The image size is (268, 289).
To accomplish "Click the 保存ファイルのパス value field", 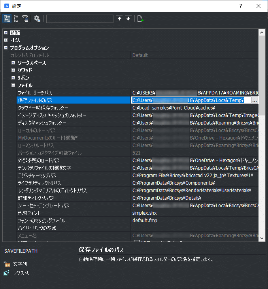I will pyautogui.click(x=191, y=100).
